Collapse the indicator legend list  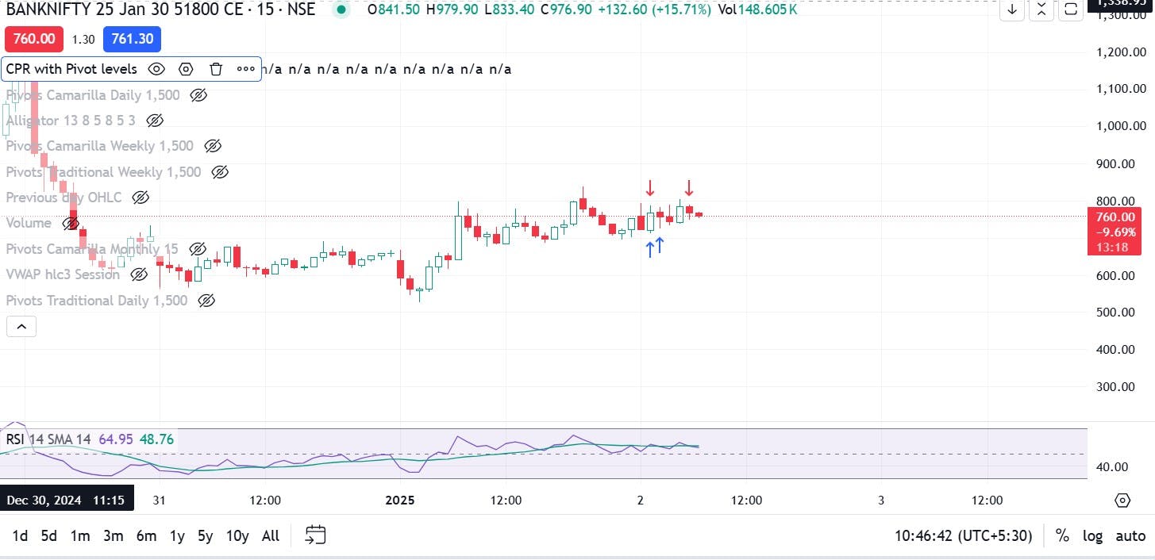pyautogui.click(x=21, y=326)
